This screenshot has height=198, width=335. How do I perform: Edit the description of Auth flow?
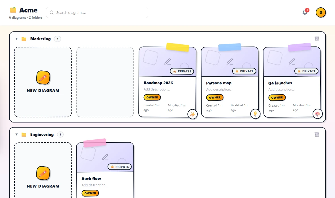pyautogui.click(x=95, y=185)
